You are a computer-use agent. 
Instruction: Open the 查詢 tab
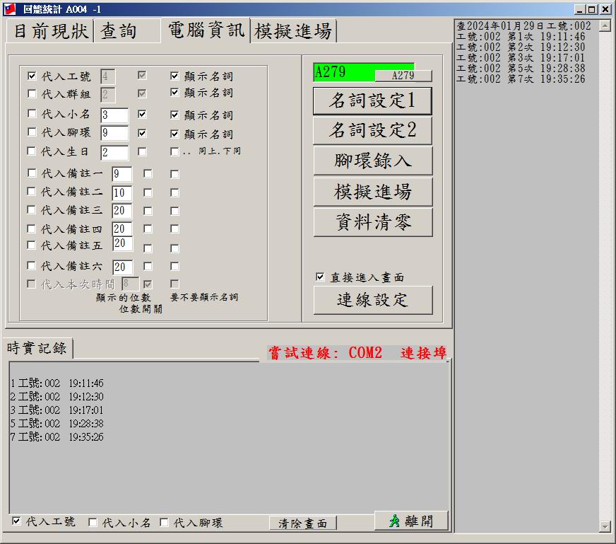pos(118,31)
